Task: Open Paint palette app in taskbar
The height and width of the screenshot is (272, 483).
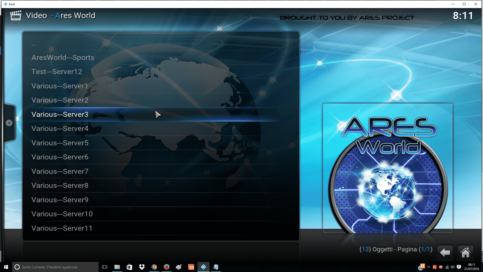Action: [179, 267]
